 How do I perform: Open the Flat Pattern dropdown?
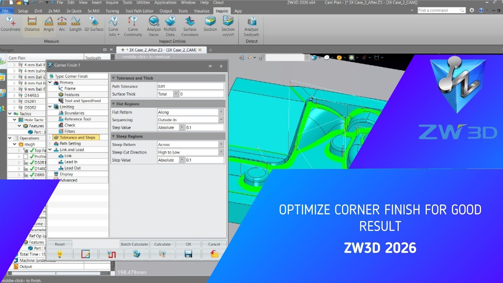click(x=221, y=112)
